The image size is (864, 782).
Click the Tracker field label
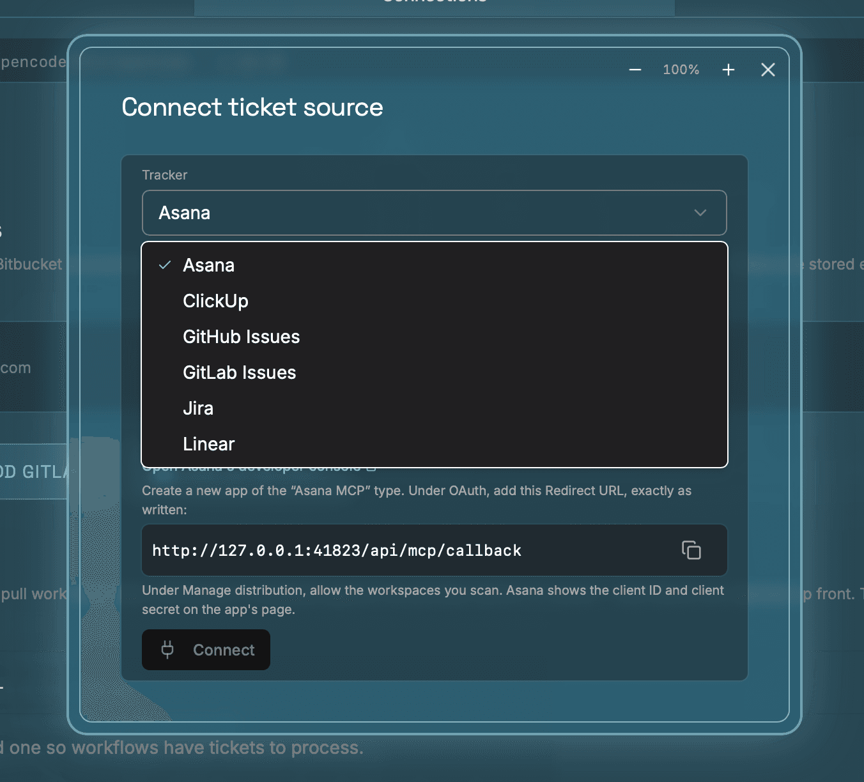pyautogui.click(x=165, y=175)
